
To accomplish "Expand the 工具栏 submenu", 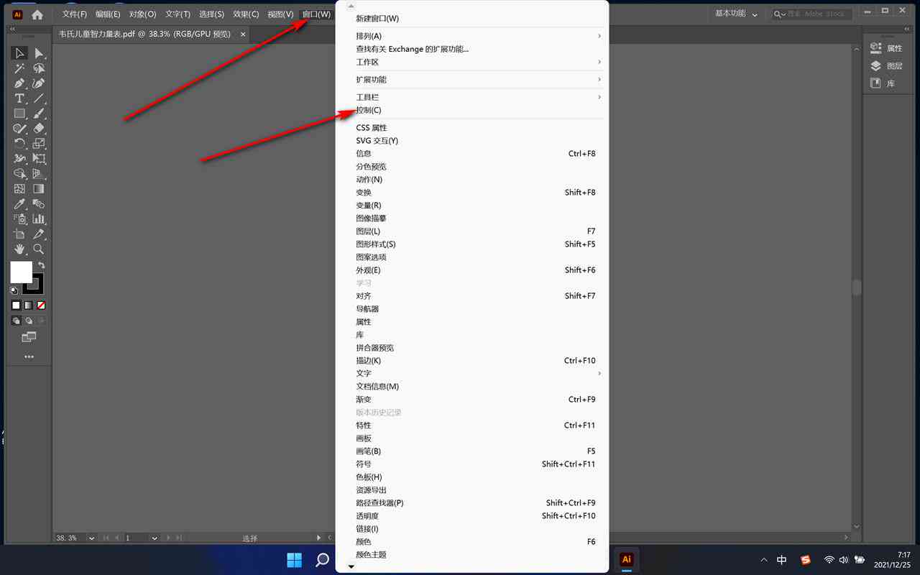I will coord(472,97).
